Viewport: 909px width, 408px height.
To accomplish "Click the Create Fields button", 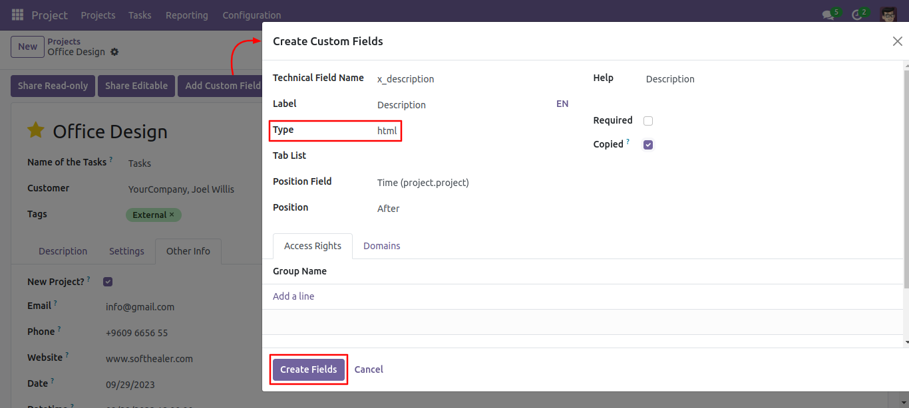I will (309, 369).
